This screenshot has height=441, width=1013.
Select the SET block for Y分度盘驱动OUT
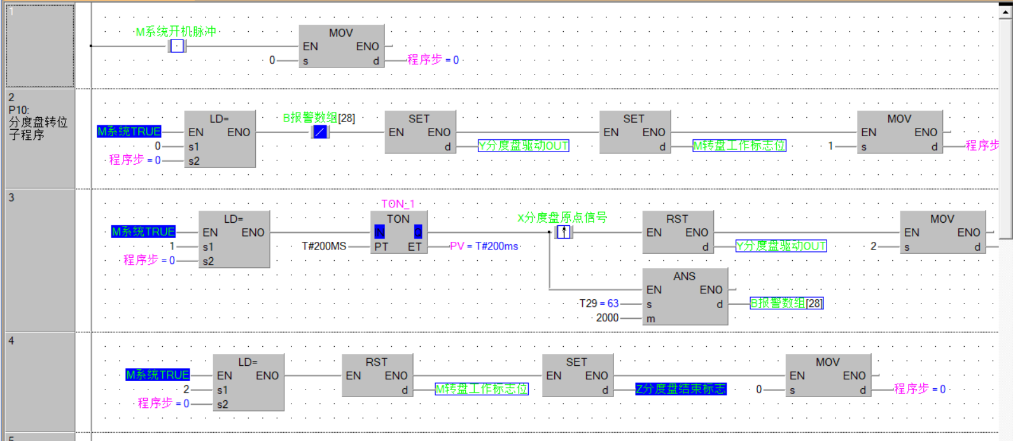[x=419, y=132]
